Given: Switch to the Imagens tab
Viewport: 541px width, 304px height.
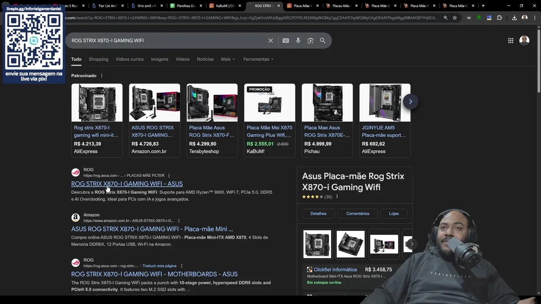Looking at the screenshot, I should (160, 59).
